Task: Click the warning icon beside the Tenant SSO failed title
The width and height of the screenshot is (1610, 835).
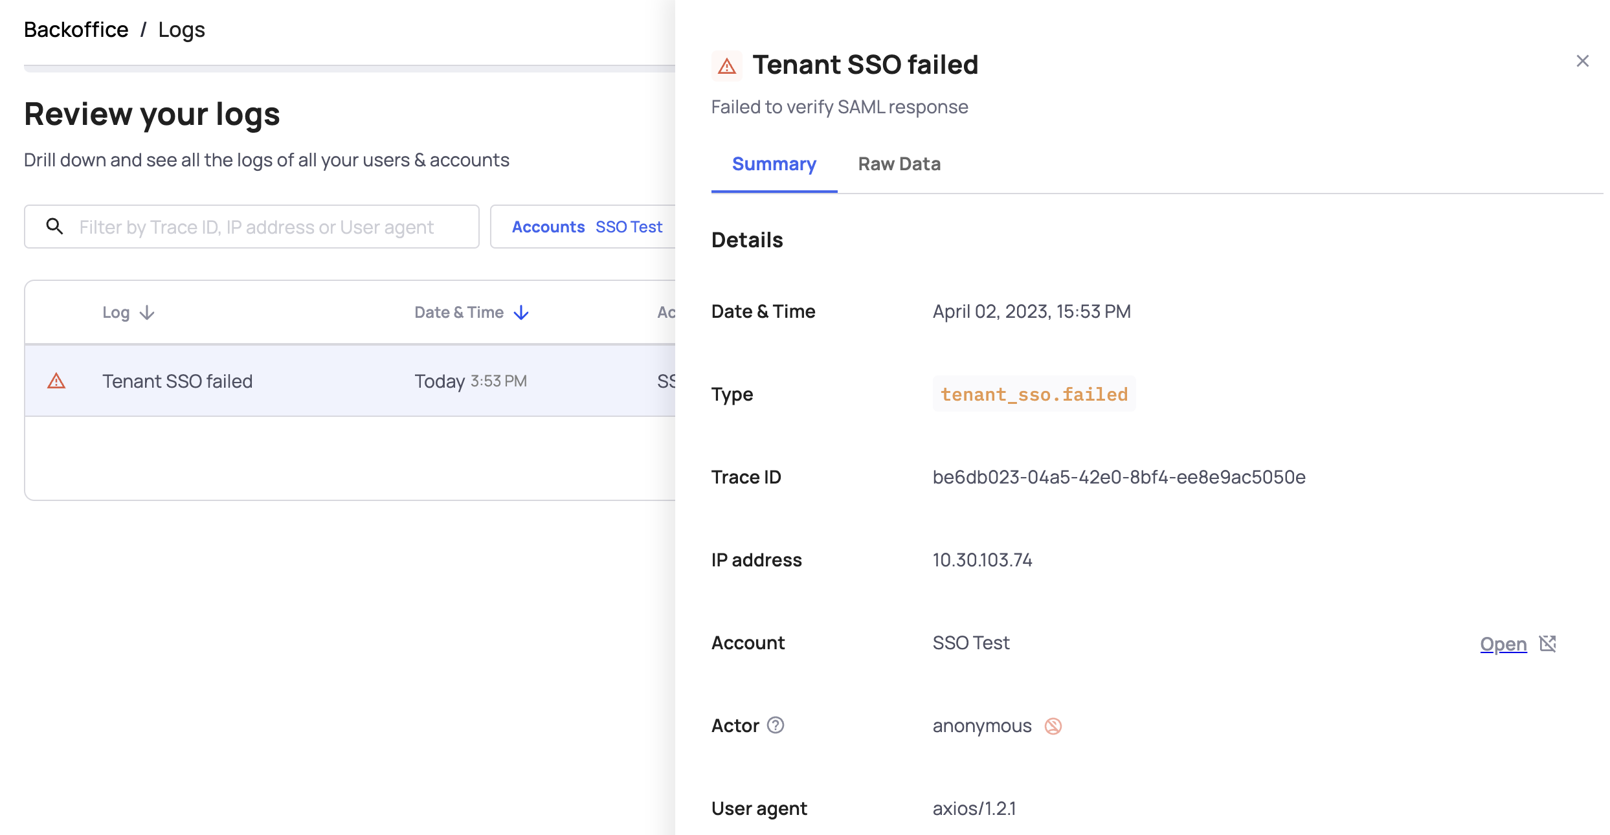Action: 726,65
